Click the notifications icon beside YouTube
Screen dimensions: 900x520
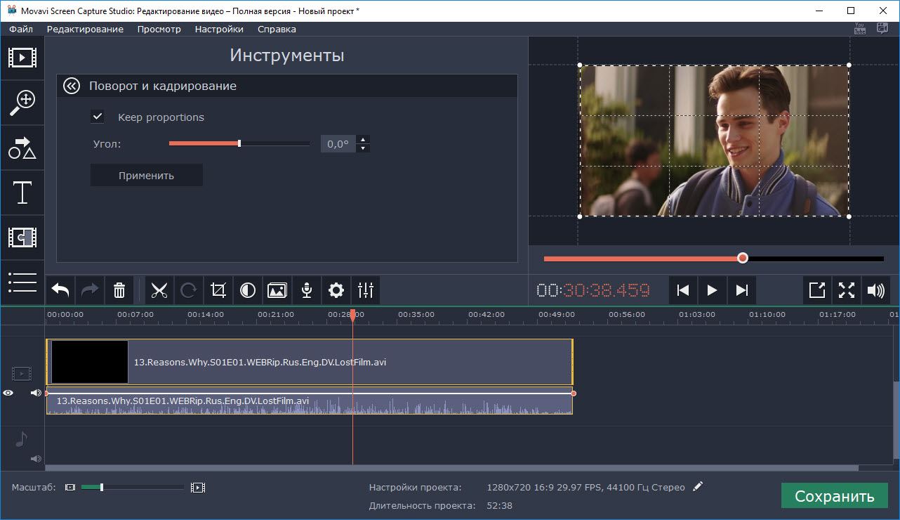pos(883,29)
